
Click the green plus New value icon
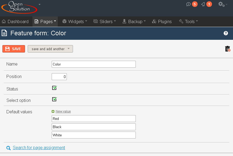[53, 111]
